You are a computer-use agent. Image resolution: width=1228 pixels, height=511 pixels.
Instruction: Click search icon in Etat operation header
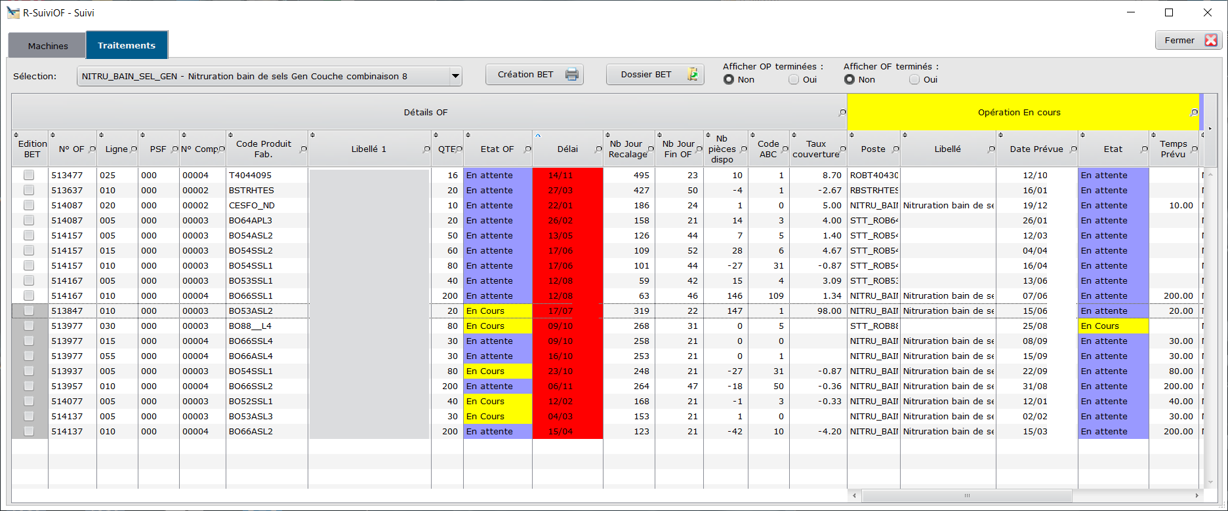tap(1144, 150)
